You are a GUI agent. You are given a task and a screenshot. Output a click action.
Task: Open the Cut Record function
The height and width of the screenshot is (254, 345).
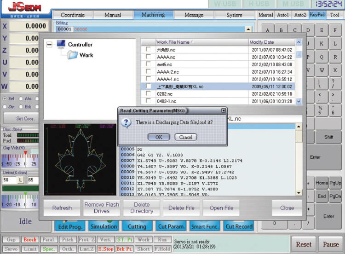[x=239, y=226]
